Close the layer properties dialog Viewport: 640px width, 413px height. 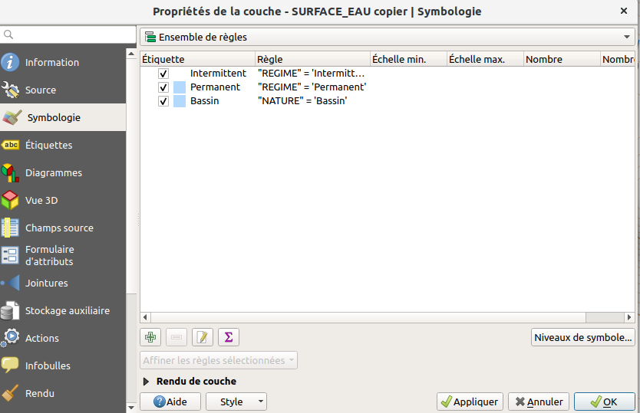click(624, 11)
